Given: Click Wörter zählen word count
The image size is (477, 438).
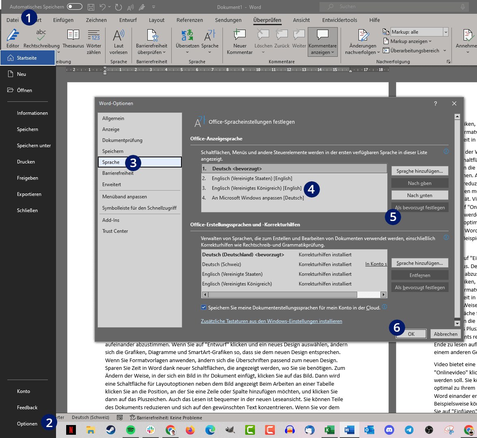Looking at the screenshot, I should pos(94,42).
